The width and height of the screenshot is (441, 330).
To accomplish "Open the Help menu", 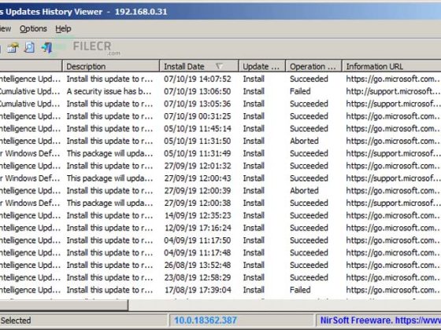I will coord(63,28).
